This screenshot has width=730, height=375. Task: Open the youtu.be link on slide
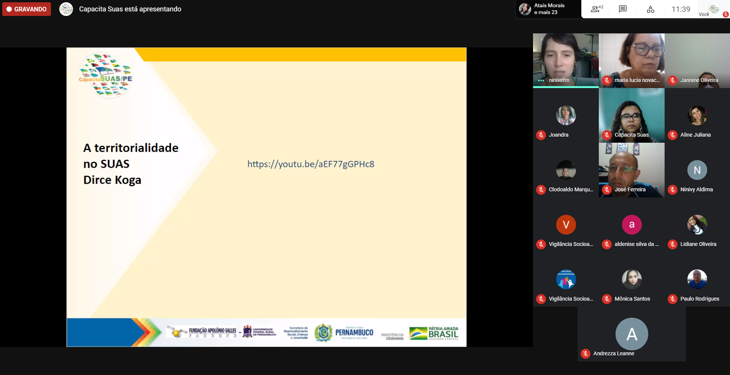click(311, 164)
